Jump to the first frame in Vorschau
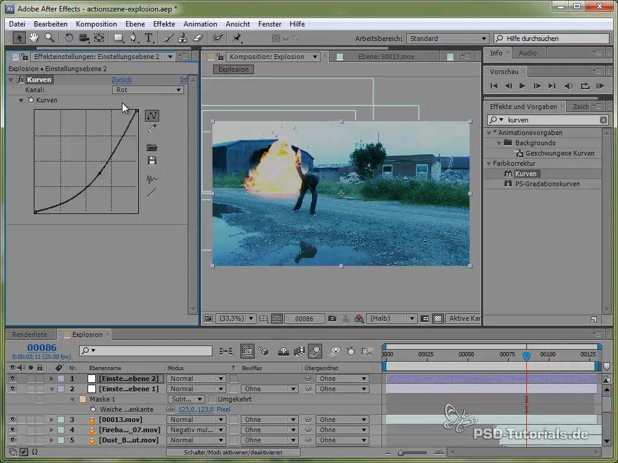Image resolution: width=618 pixels, height=463 pixels. (x=494, y=86)
